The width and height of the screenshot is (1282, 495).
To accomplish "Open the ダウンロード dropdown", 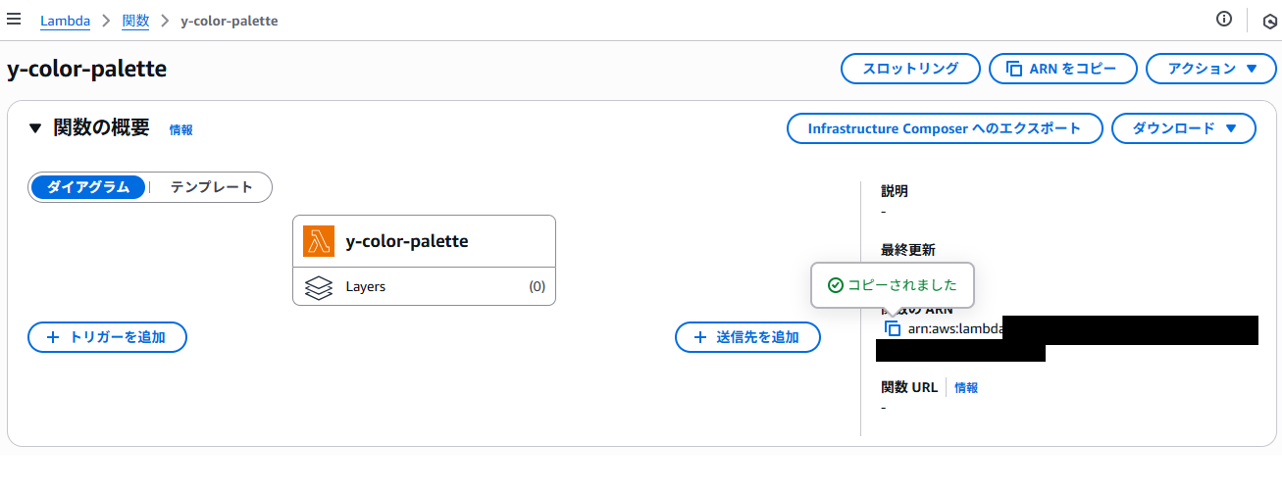I will 1183,128.
